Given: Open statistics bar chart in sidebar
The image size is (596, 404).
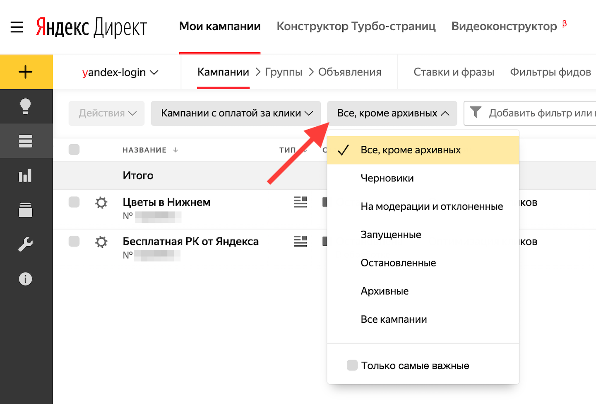Looking at the screenshot, I should pos(26,175).
